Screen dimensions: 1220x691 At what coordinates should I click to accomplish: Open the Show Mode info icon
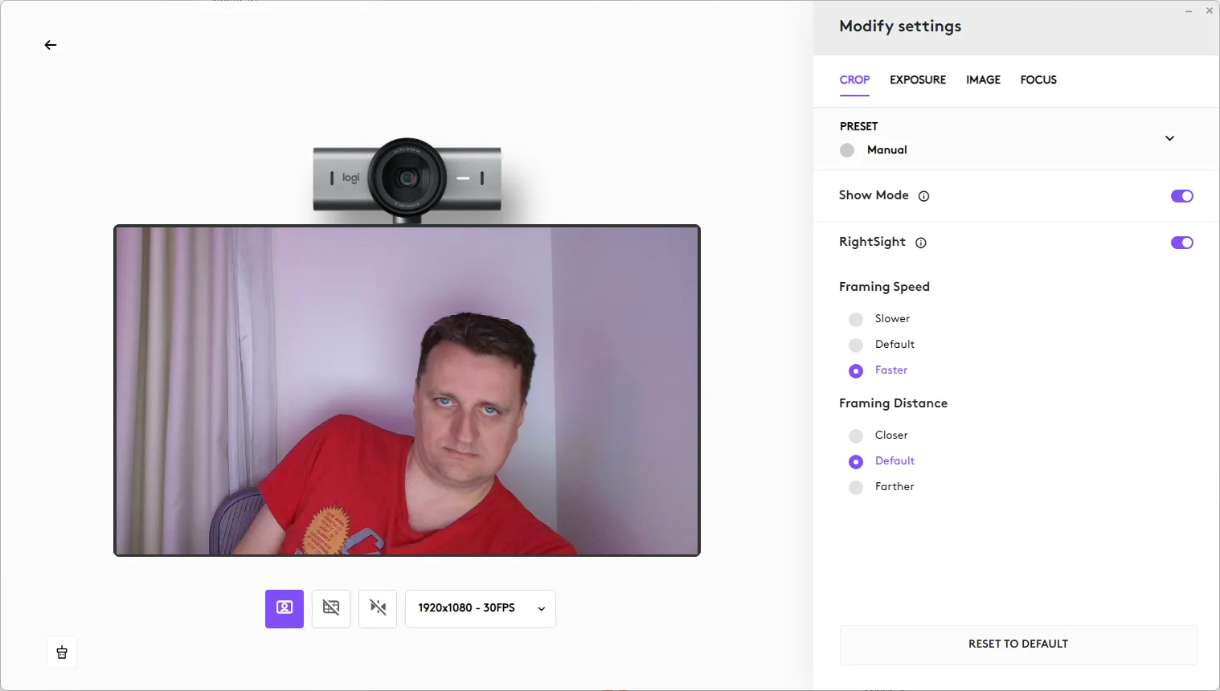tap(924, 196)
